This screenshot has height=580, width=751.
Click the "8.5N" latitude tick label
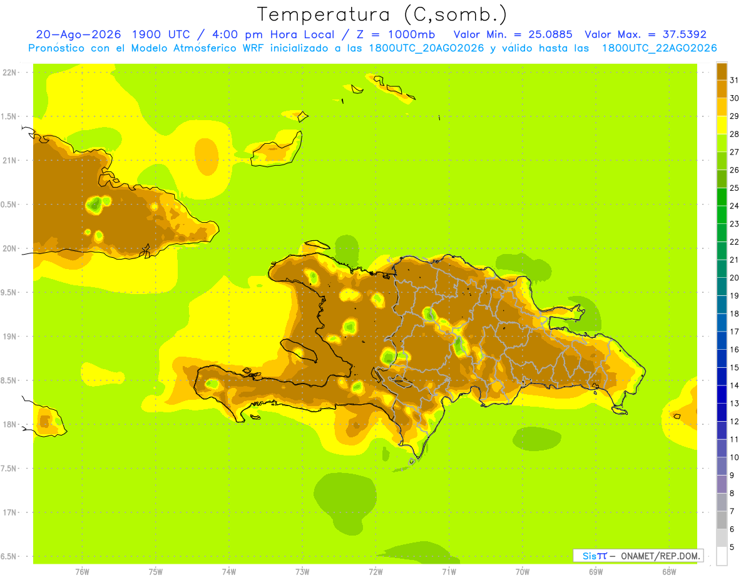[9, 380]
